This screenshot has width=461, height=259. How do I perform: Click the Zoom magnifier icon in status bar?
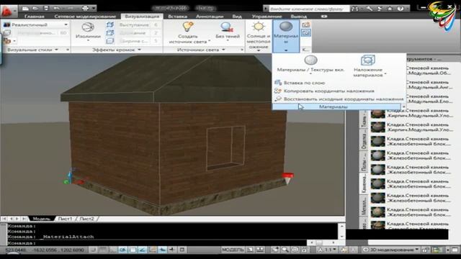tap(285, 250)
